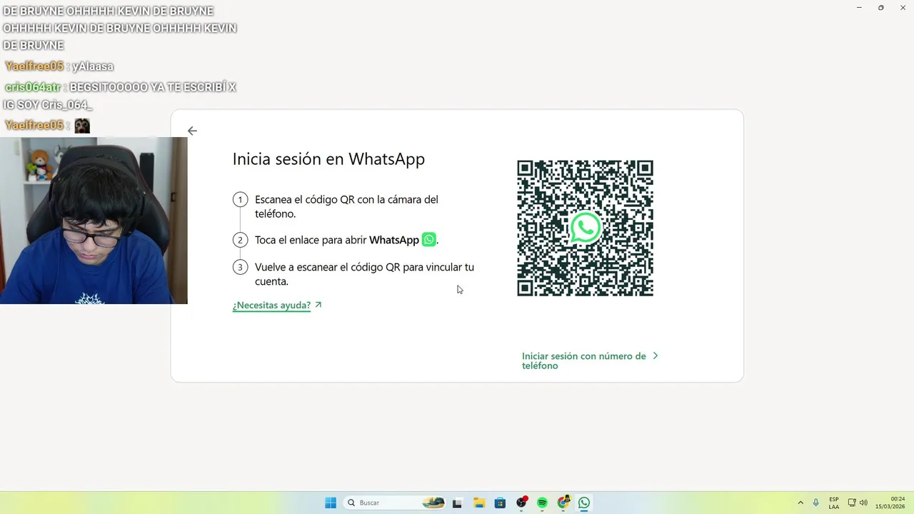Click the volume speaker icon in tray
914x514 pixels.
click(863, 503)
